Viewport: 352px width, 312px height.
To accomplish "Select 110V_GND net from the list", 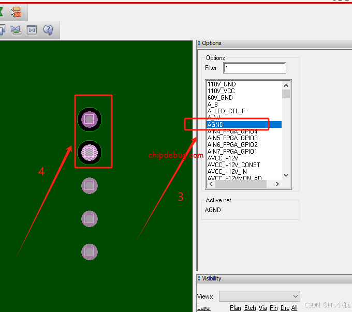I will 221,84.
